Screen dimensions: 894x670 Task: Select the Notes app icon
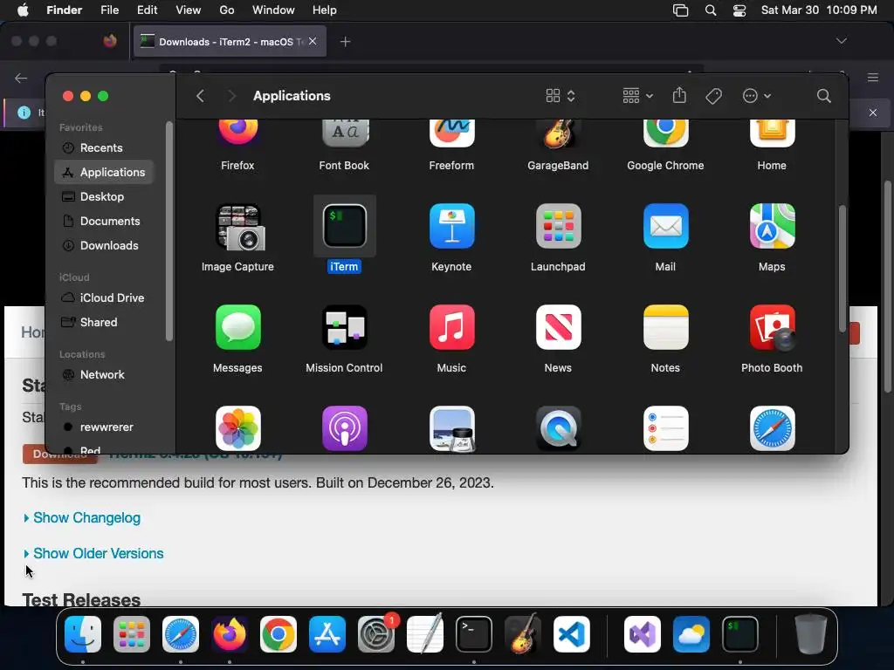pos(665,328)
